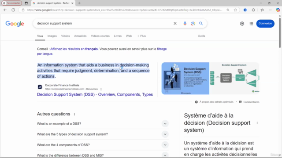Click the highlighted featured snippet text
The width and height of the screenshot is (282, 158).
click(x=93, y=71)
